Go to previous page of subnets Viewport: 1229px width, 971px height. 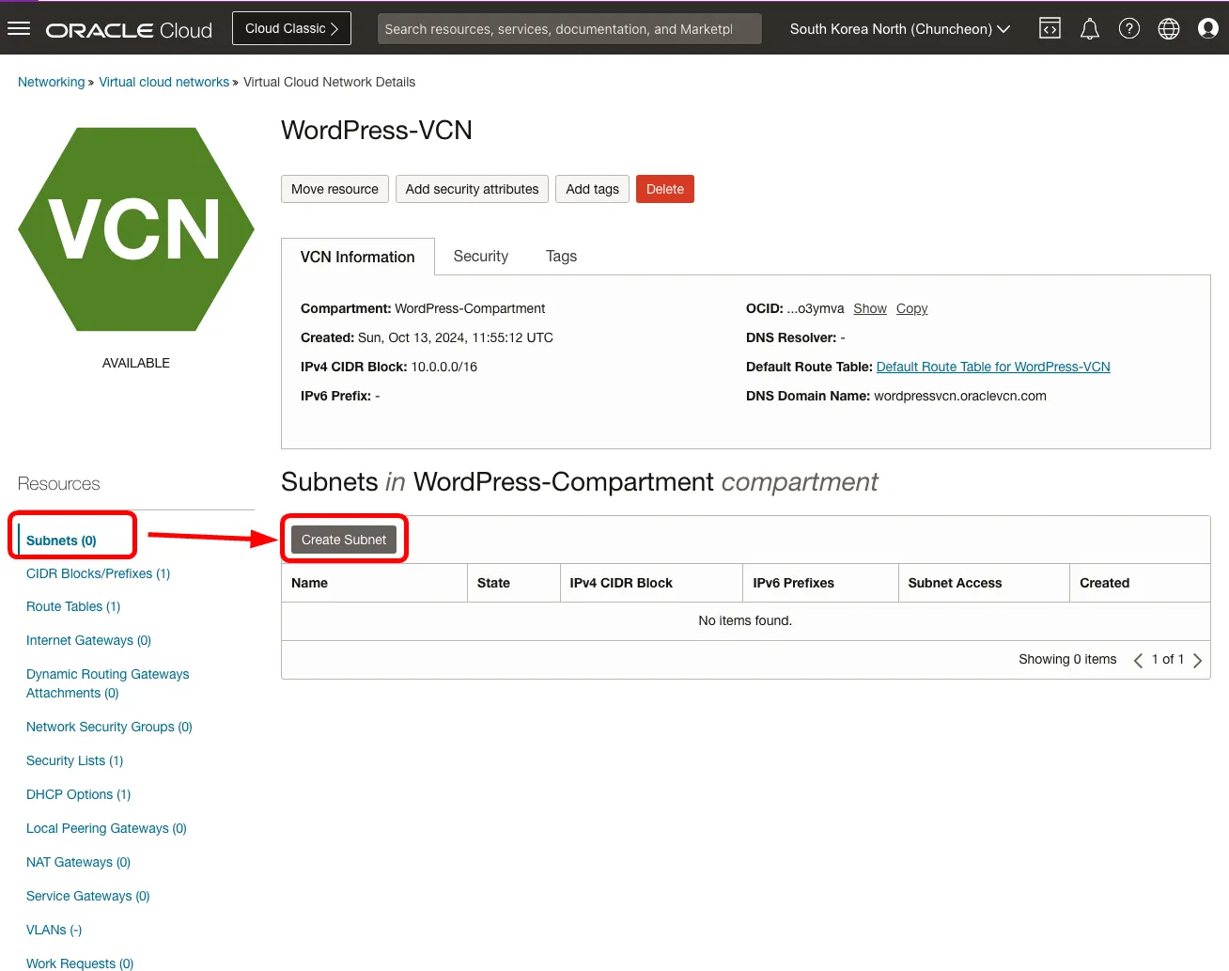(x=1138, y=660)
